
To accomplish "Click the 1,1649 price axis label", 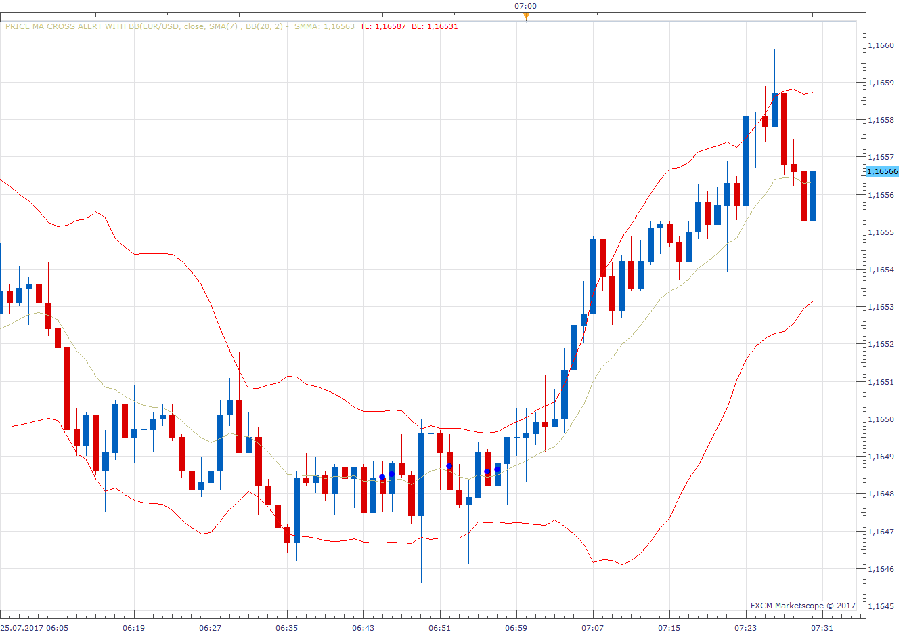I will point(881,457).
